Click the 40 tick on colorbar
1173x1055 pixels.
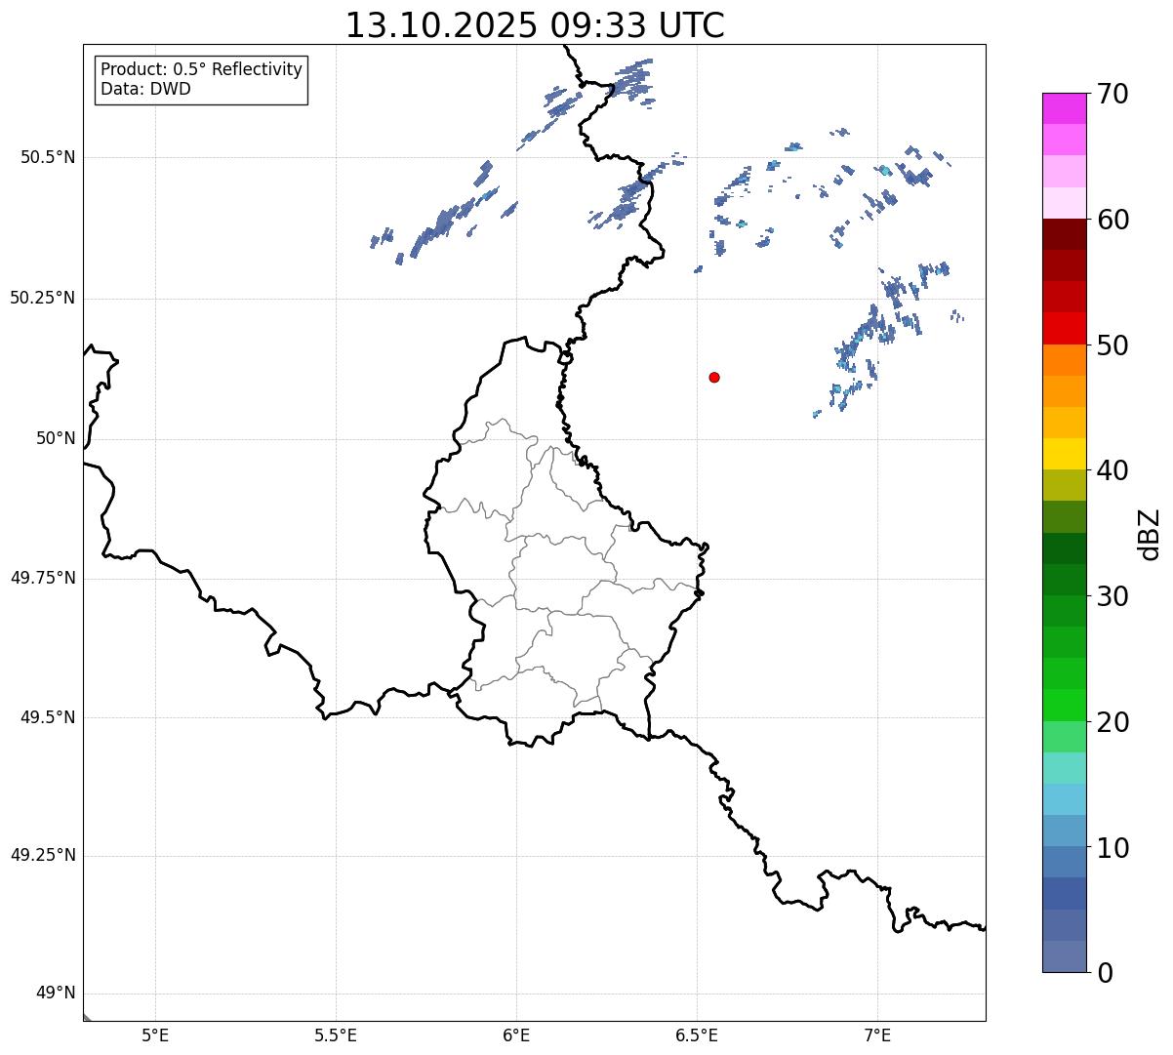(x=1112, y=470)
